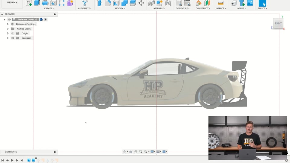290x163 pixels.
Task: Select the Extrude tool
Action: pos(37,3)
